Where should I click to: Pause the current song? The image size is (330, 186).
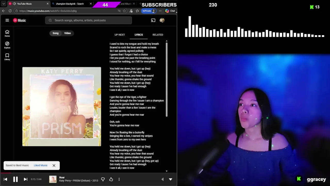pos(15,179)
